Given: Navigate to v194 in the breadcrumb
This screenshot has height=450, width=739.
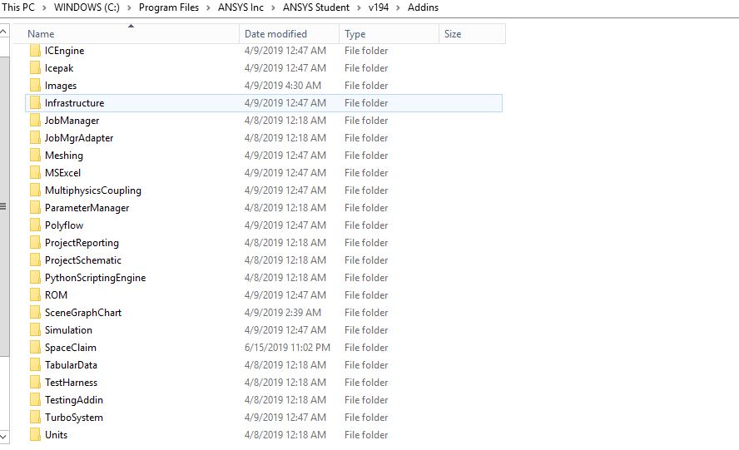Looking at the screenshot, I should click(x=379, y=7).
